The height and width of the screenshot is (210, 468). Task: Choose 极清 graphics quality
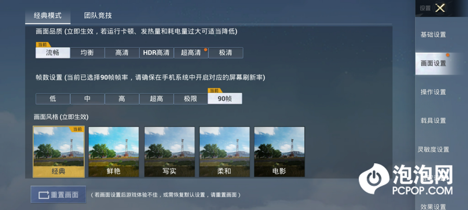coord(226,53)
